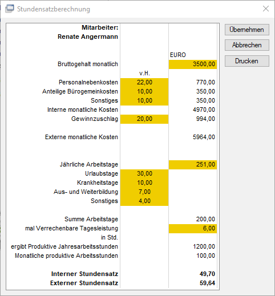Click the Abbrechen button
This screenshot has height=296, width=275.
[247, 45]
